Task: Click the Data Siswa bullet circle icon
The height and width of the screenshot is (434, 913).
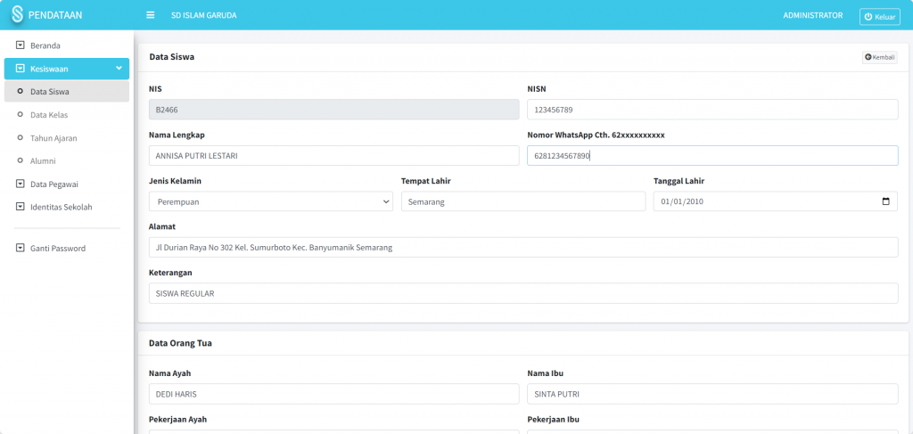Action: coord(21,91)
